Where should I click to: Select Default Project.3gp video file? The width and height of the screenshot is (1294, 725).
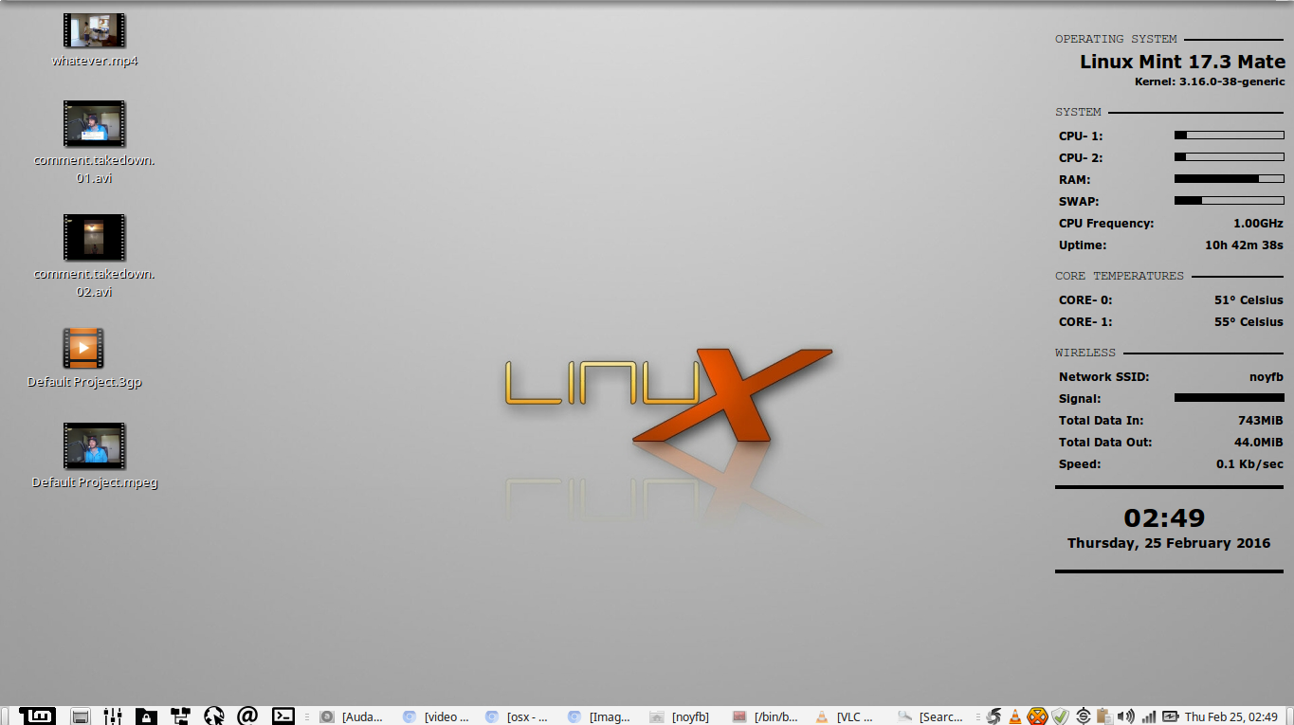[x=84, y=359]
